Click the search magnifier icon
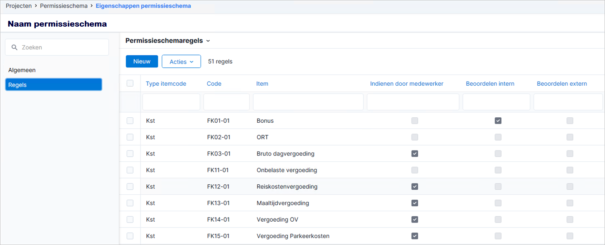The height and width of the screenshot is (245, 605). pyautogui.click(x=15, y=47)
